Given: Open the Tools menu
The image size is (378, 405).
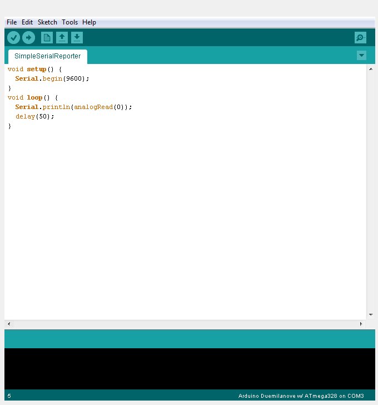Looking at the screenshot, I should coord(69,22).
